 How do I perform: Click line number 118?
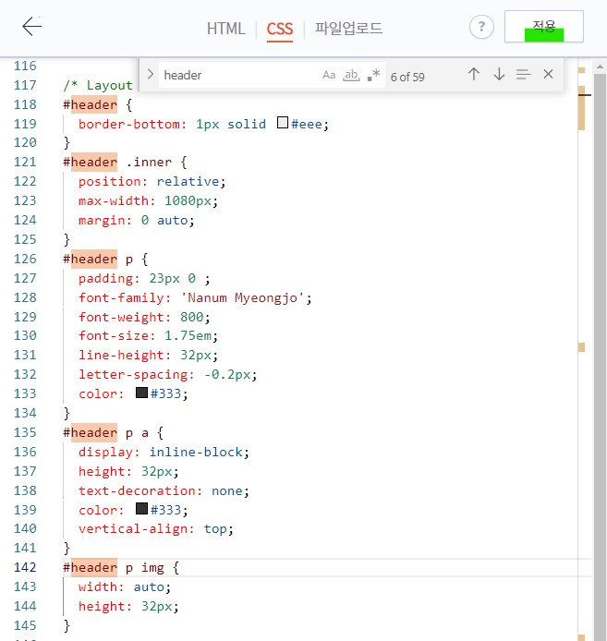click(x=25, y=104)
